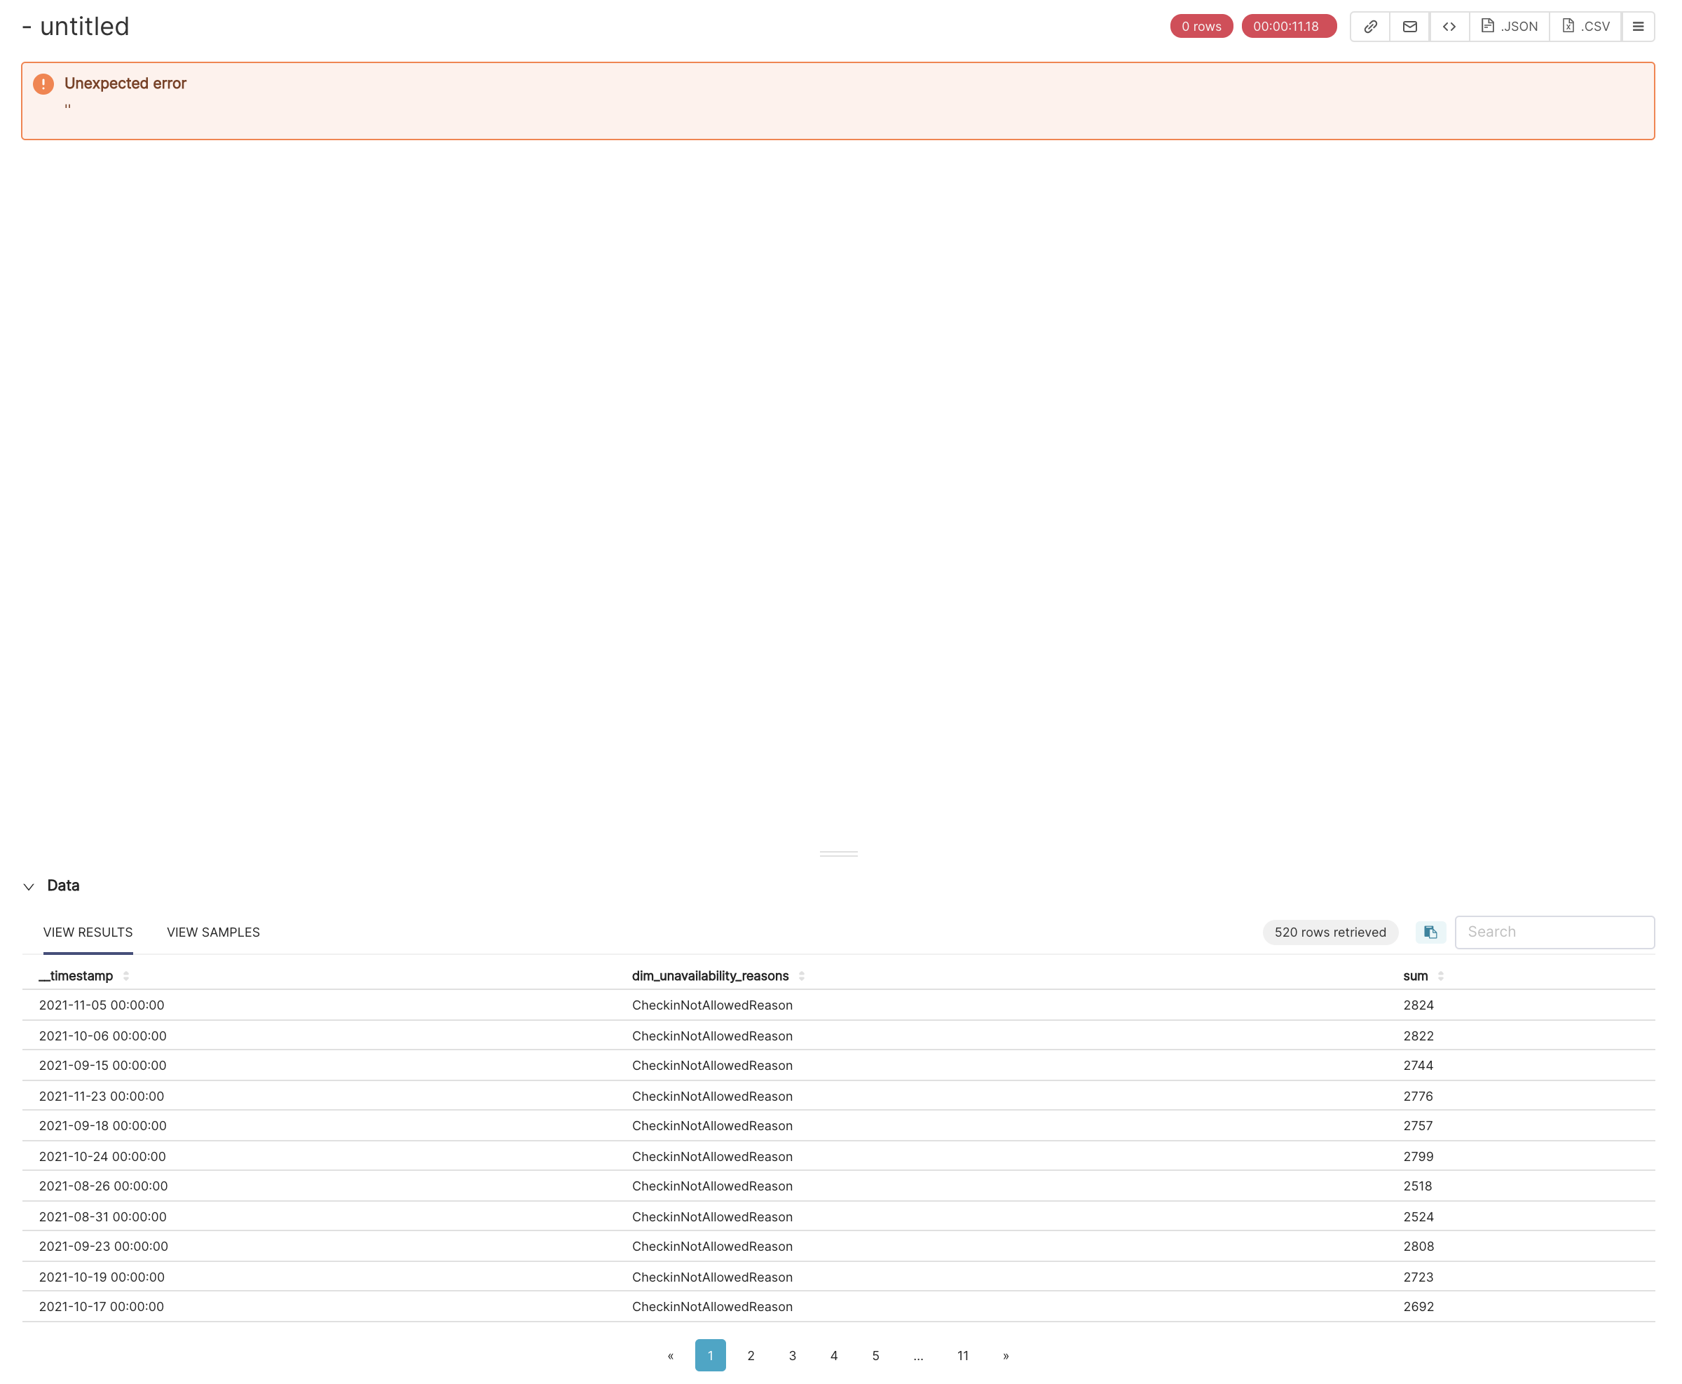Click the embed code icon

pos(1449,25)
